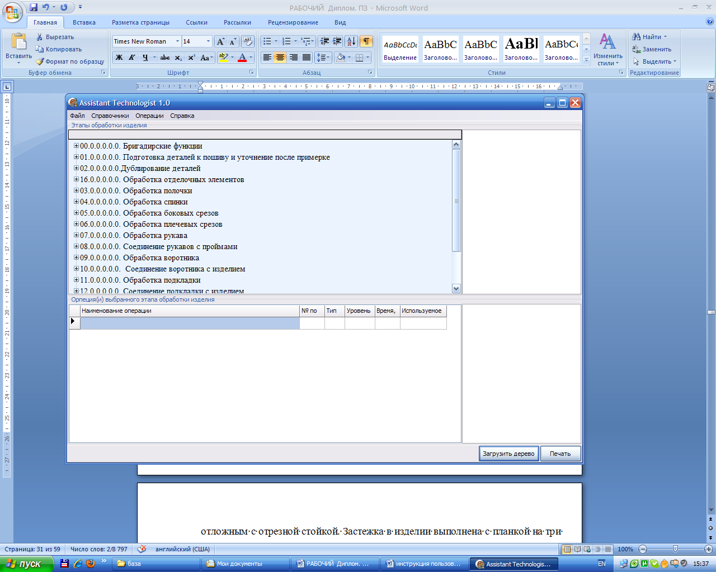Open the font size dropdown showing 14
Image resolution: width=716 pixels, height=572 pixels.
[209, 41]
